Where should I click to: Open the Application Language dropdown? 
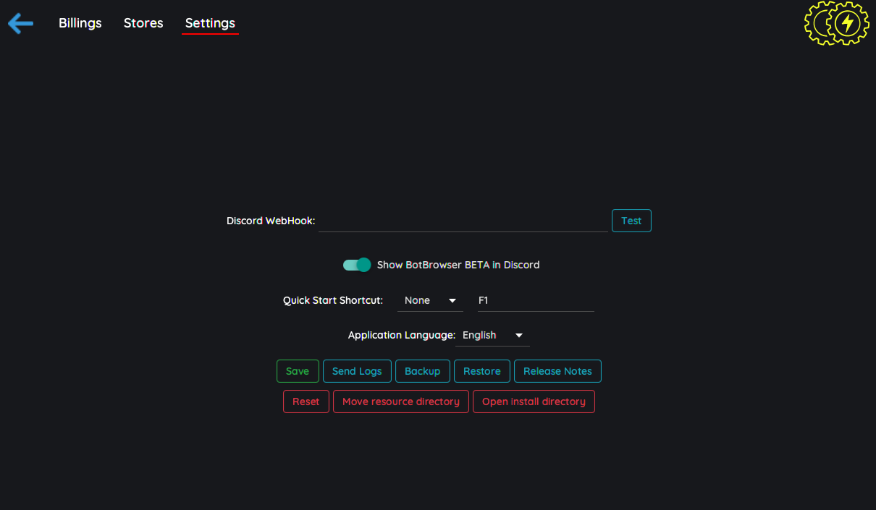[x=492, y=335]
